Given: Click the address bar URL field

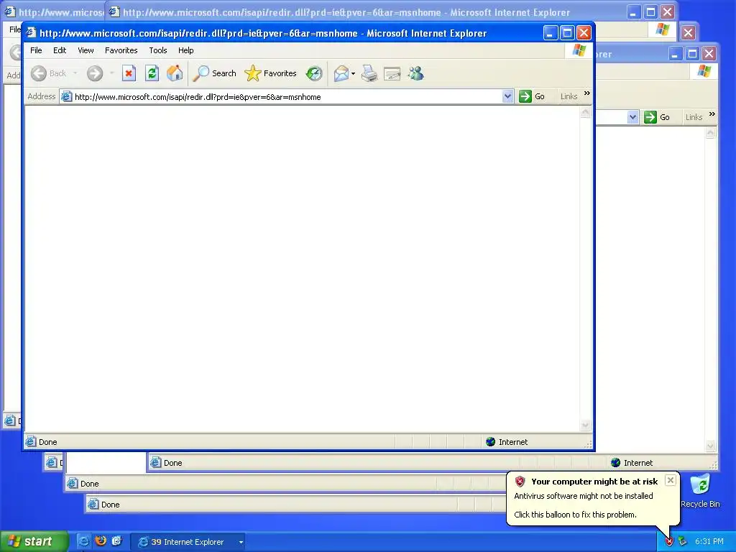Looking at the screenshot, I should click(x=287, y=97).
